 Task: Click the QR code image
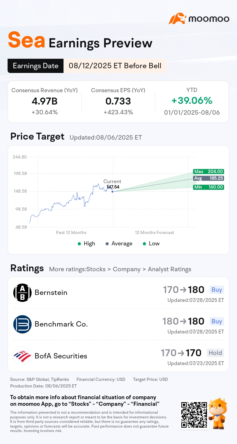pyautogui.click(x=194, y=415)
